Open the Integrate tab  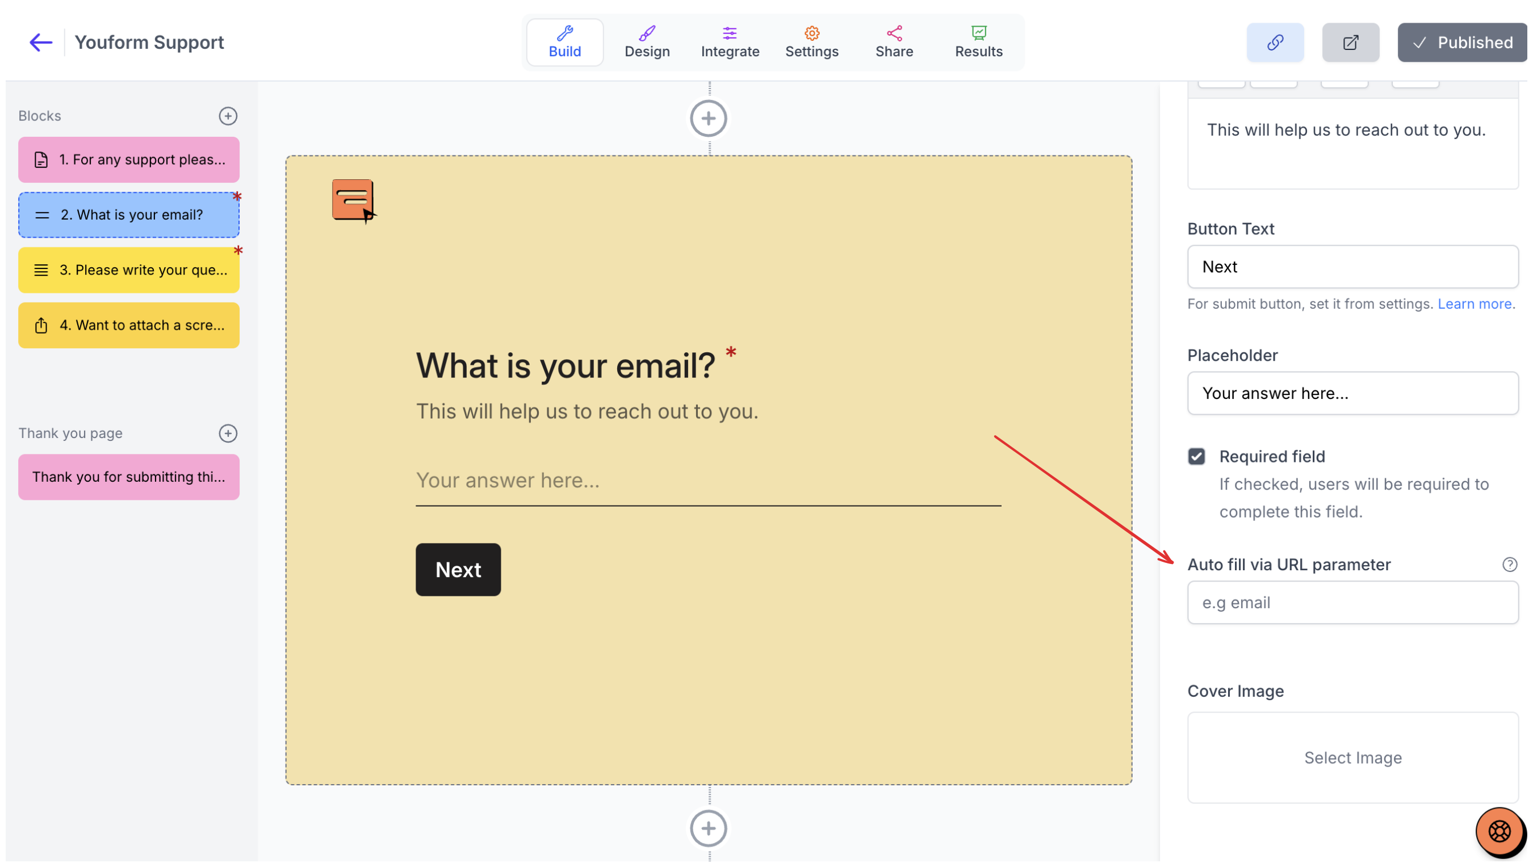[729, 43]
